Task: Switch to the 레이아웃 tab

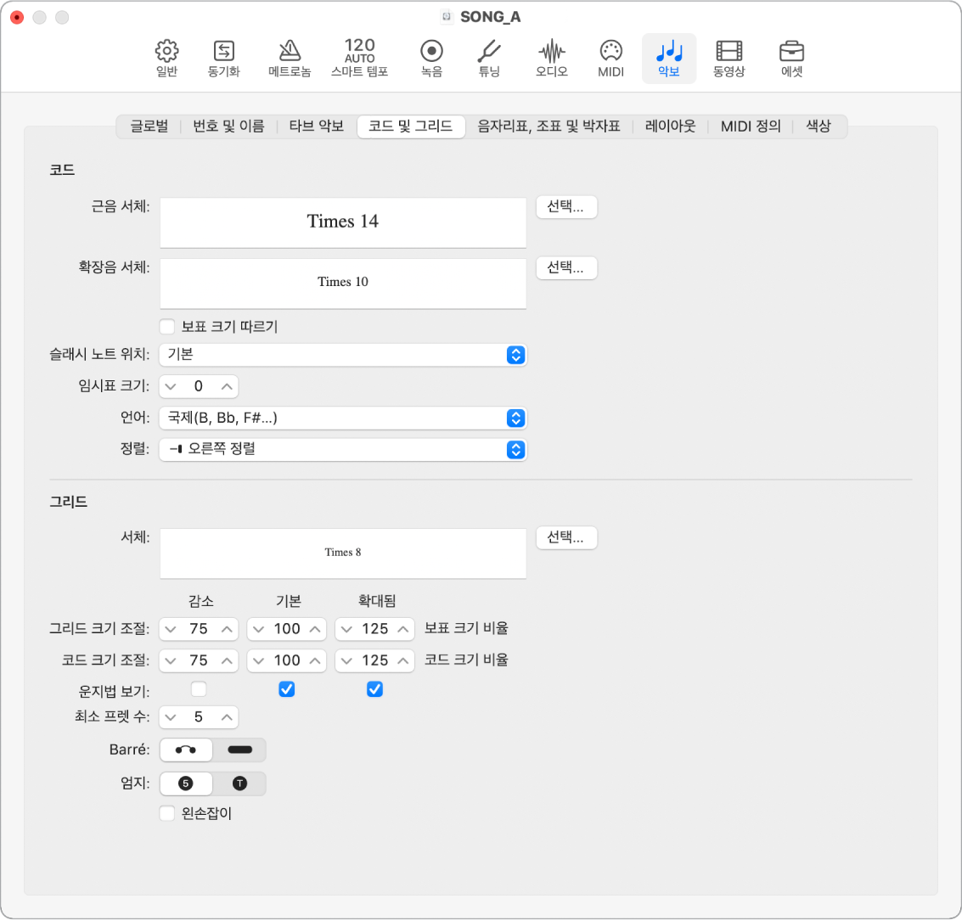Action: click(x=670, y=126)
